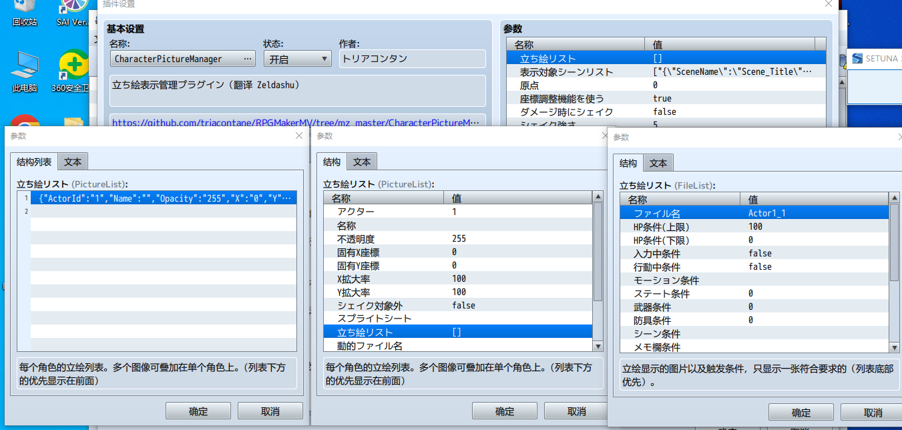Select the モーション条件 row
Screen dimensions: 902x430
click(754, 280)
